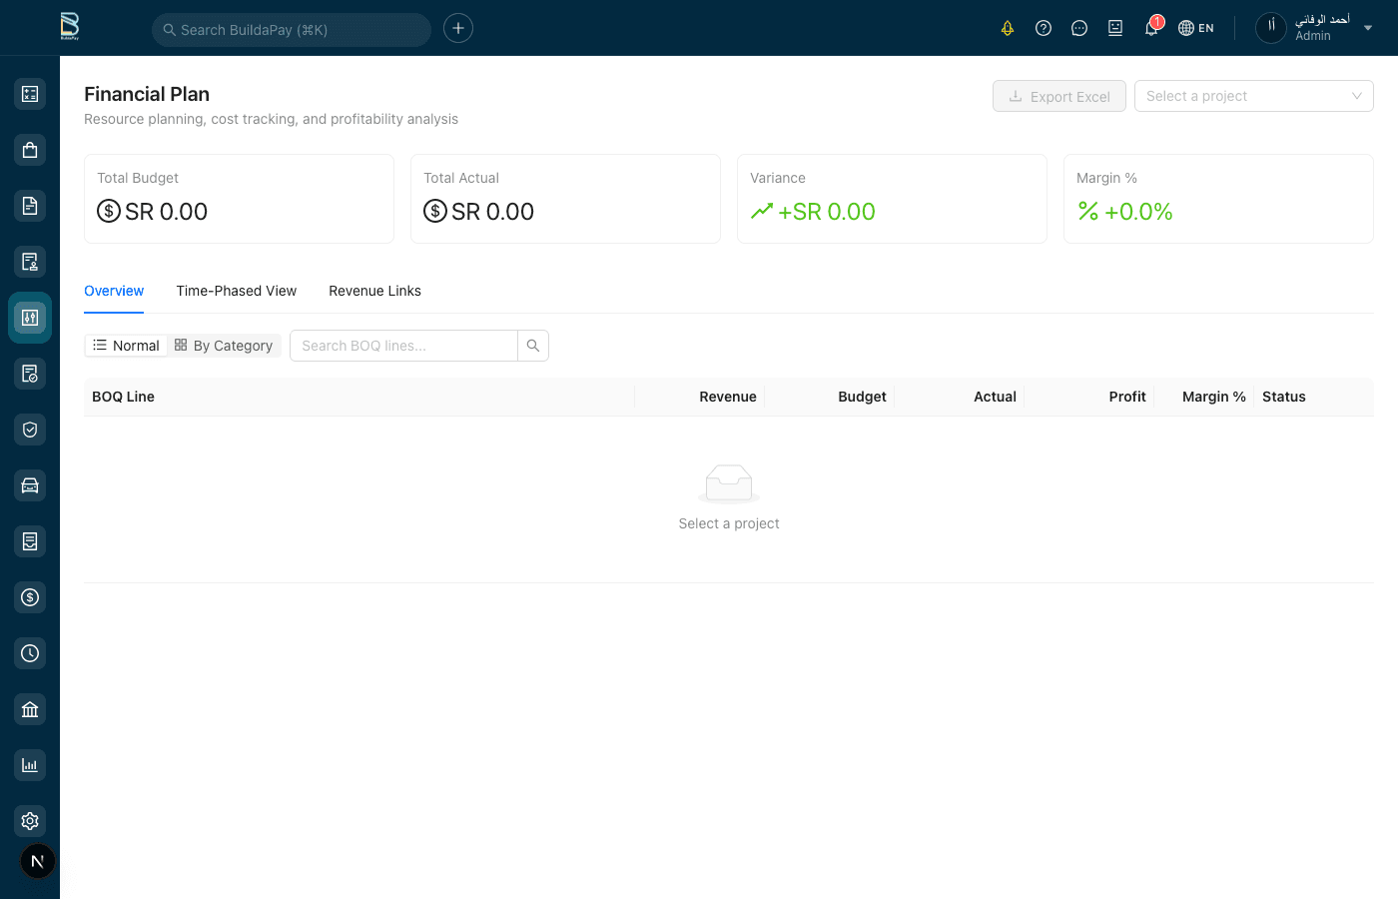Click the yellow rocket icon in top bar
Screen dimensions: 1398x899
1008,28
